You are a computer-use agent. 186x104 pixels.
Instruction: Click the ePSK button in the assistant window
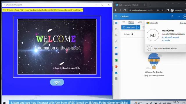(57, 82)
